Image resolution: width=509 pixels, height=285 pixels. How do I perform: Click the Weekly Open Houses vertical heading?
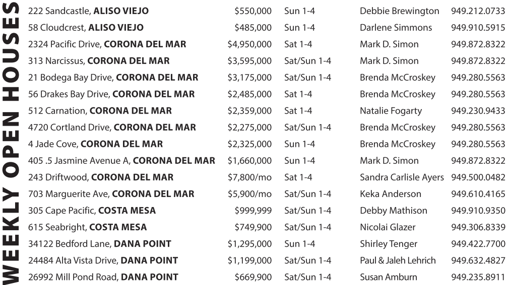(x=12, y=142)
